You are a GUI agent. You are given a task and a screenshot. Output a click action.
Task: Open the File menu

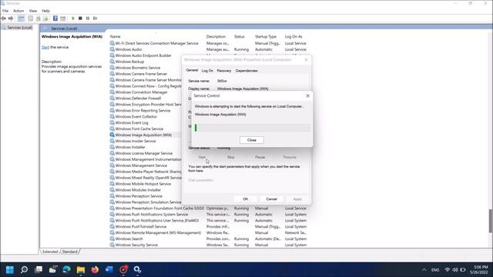5,11
